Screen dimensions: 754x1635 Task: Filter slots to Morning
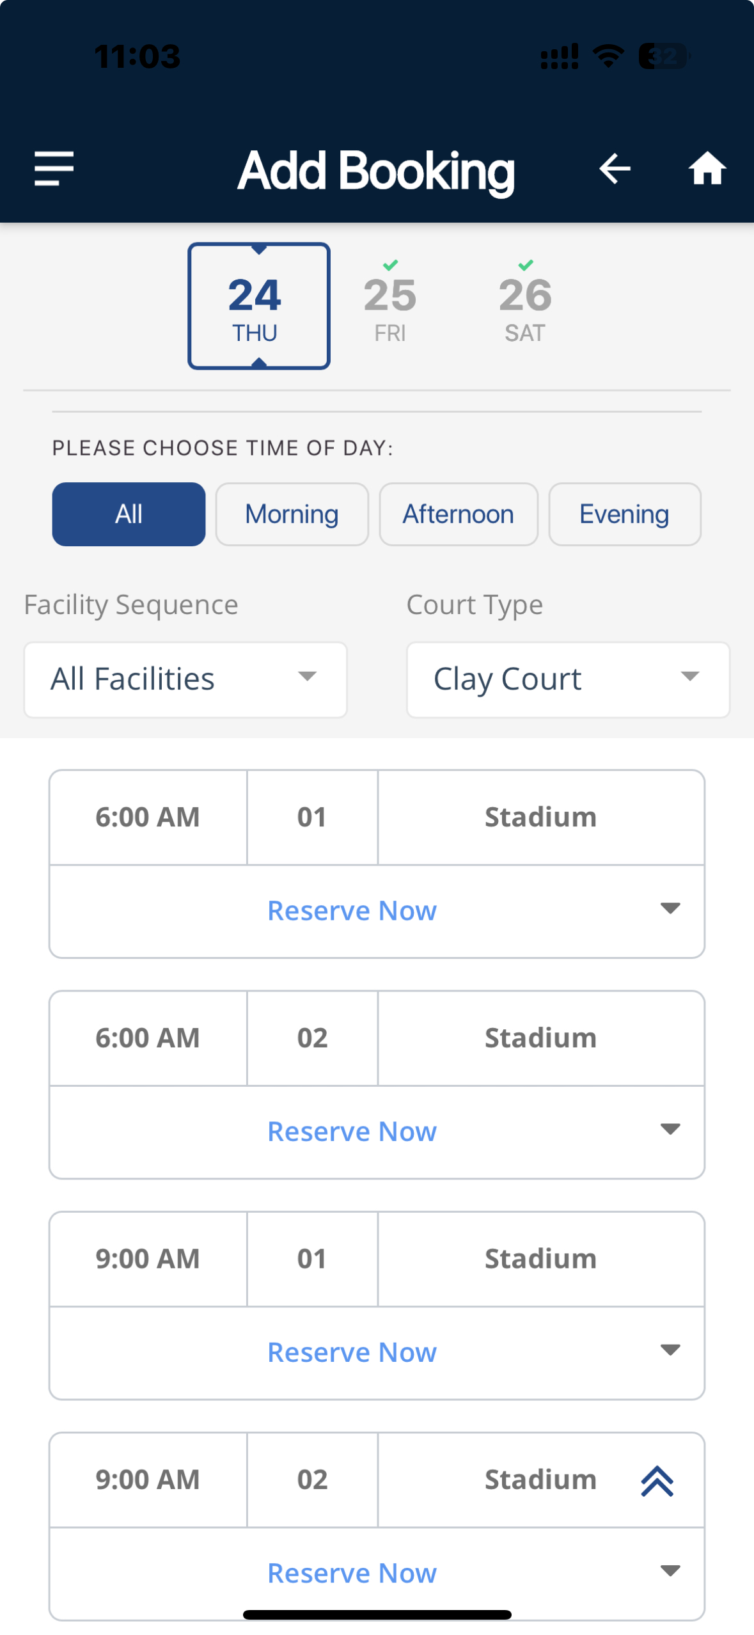tap(292, 514)
